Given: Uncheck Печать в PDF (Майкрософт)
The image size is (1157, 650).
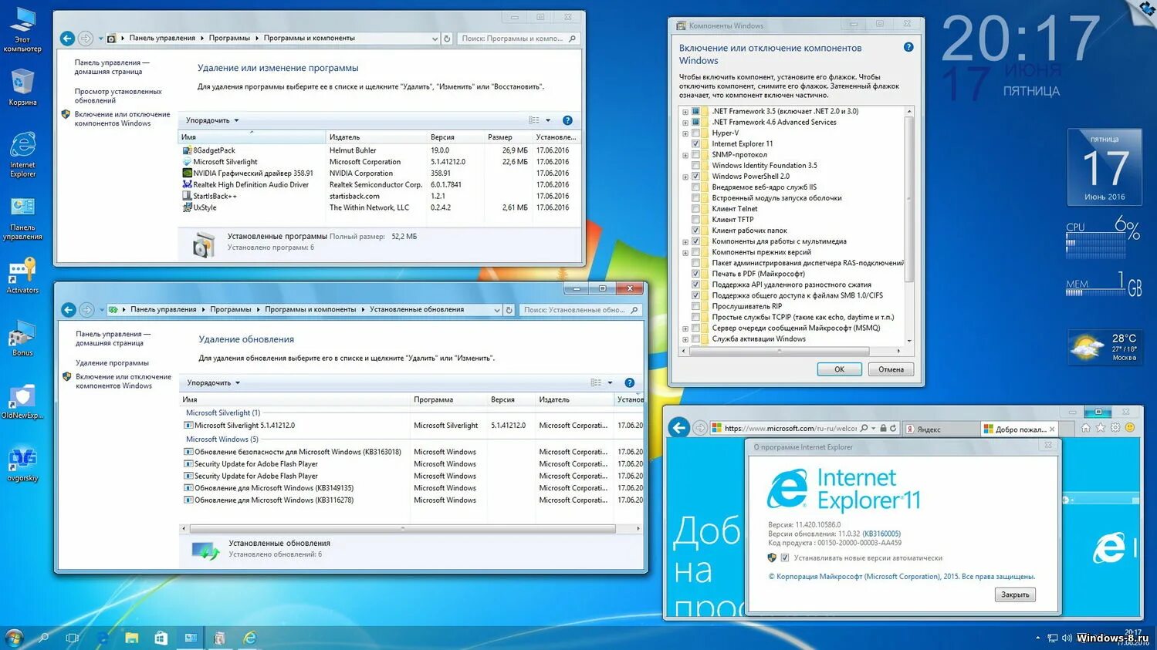Looking at the screenshot, I should pyautogui.click(x=695, y=274).
